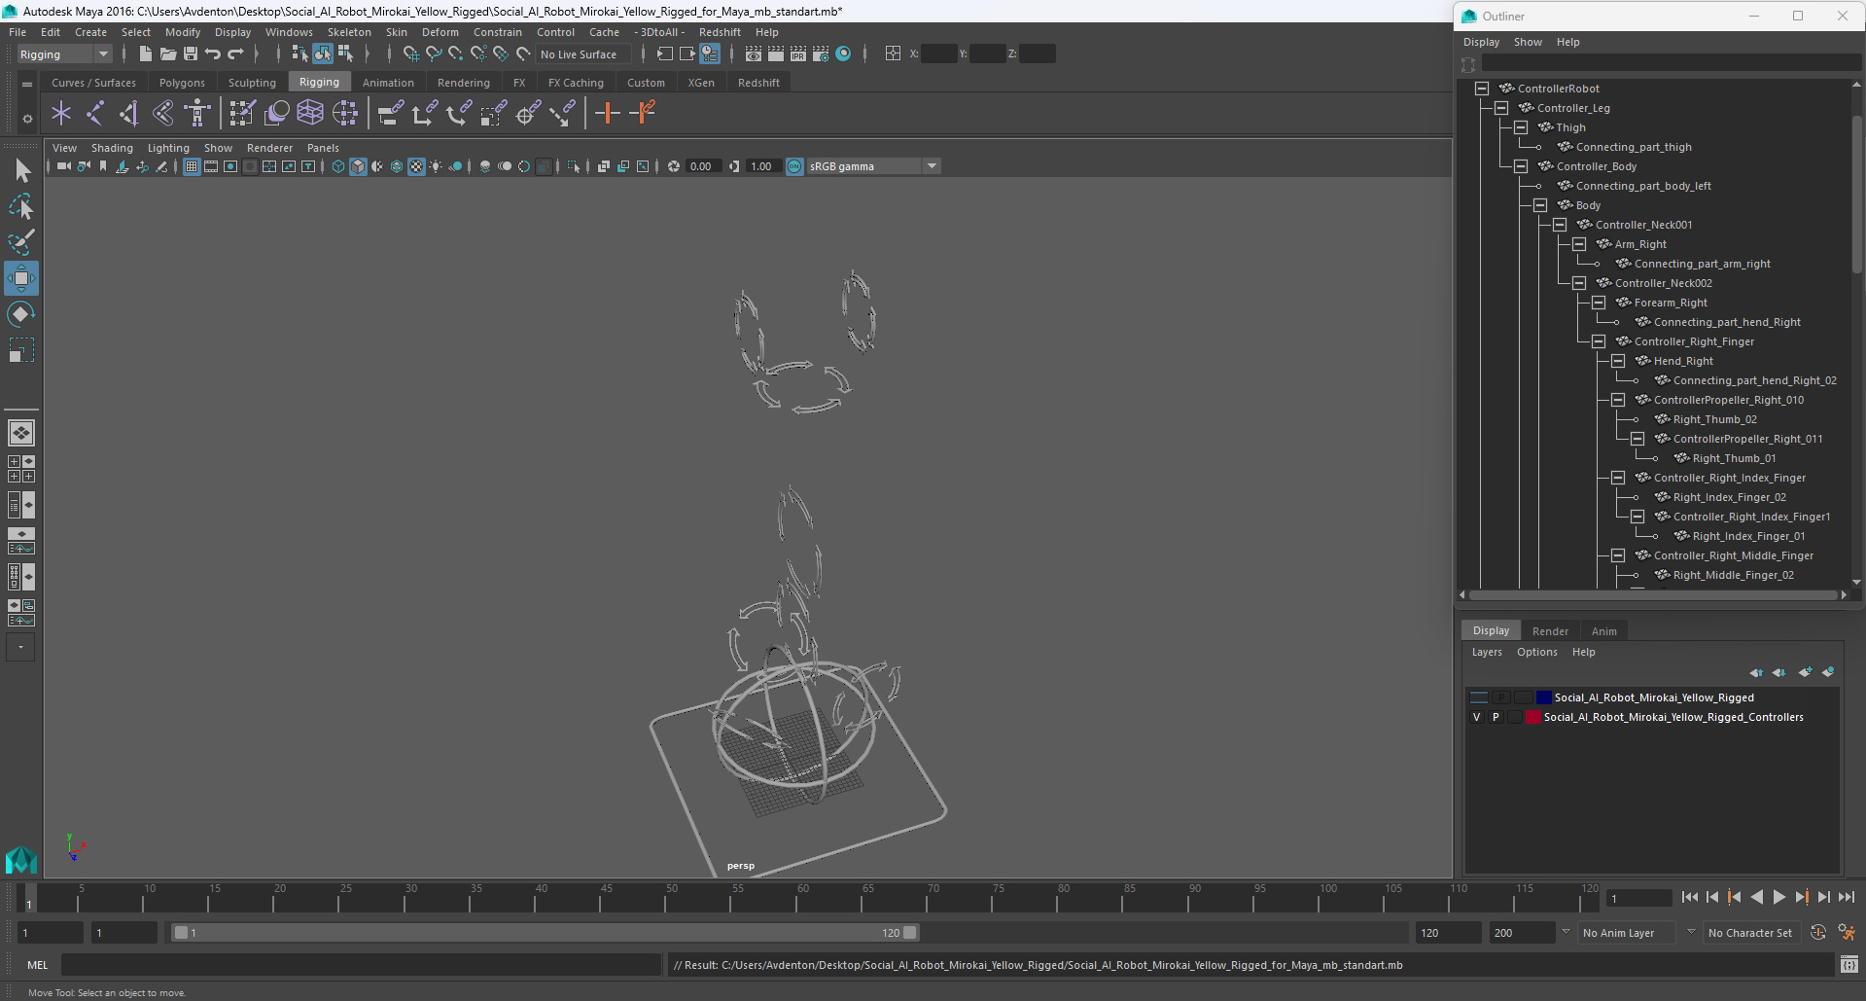Open the Rigging menu set dropdown
This screenshot has width=1866, height=1001.
tap(64, 54)
